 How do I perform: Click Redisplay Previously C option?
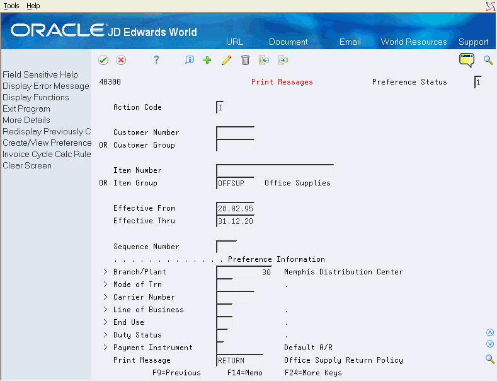pos(47,131)
